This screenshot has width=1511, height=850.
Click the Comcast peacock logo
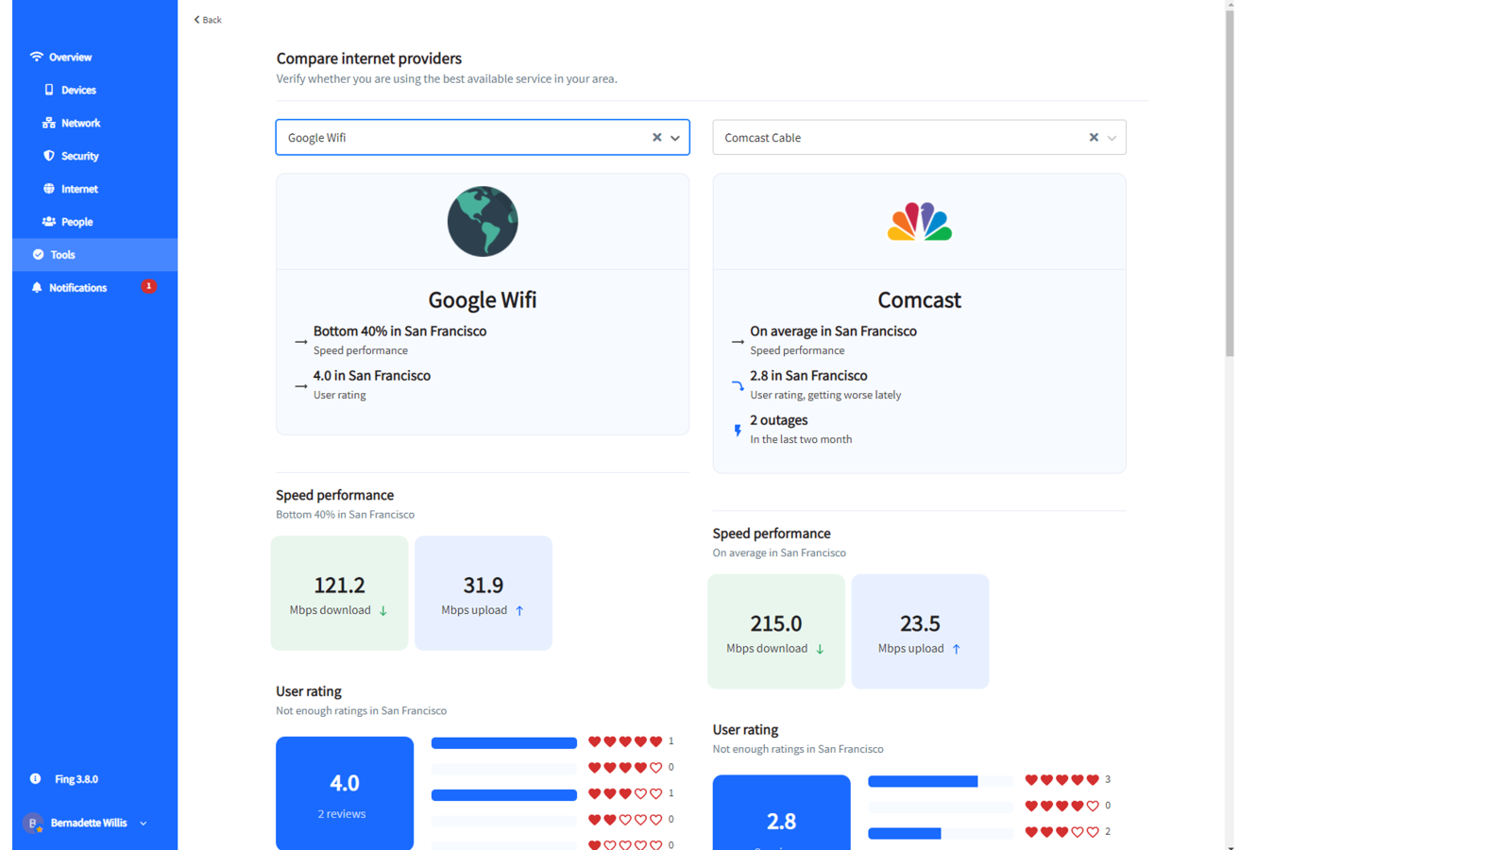tap(920, 222)
